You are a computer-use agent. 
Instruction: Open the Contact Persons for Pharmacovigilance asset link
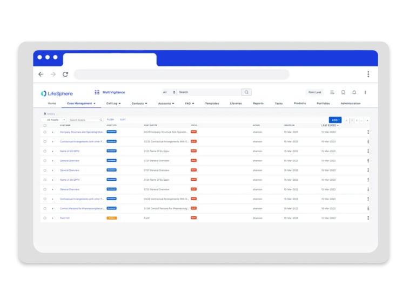[82, 208]
